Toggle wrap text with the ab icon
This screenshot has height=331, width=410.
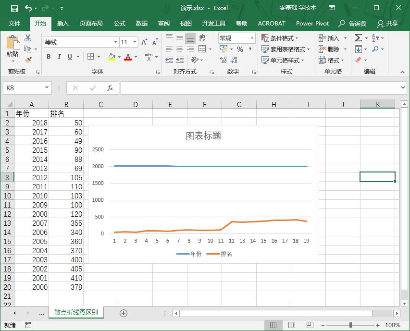click(x=202, y=38)
